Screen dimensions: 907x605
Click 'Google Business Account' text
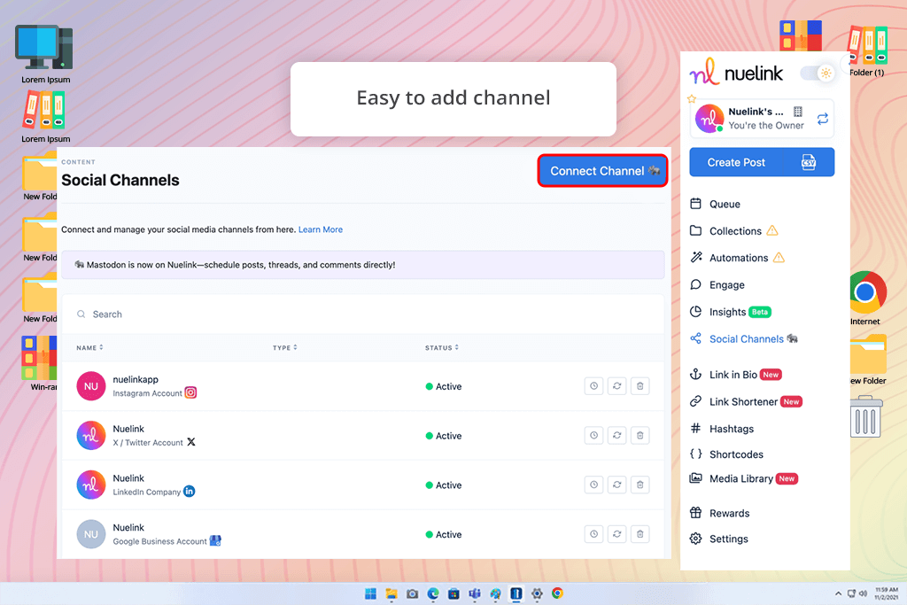tap(159, 541)
